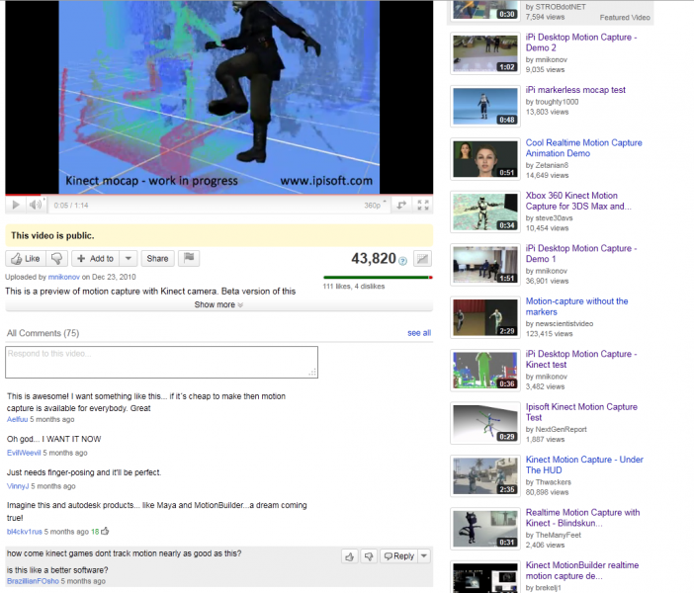Open commenter Aelfuu's profile
This screenshot has width=694, height=593.
pyautogui.click(x=17, y=419)
